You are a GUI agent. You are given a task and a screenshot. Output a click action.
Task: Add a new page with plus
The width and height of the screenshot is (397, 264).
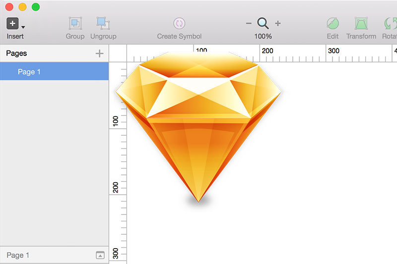click(100, 53)
